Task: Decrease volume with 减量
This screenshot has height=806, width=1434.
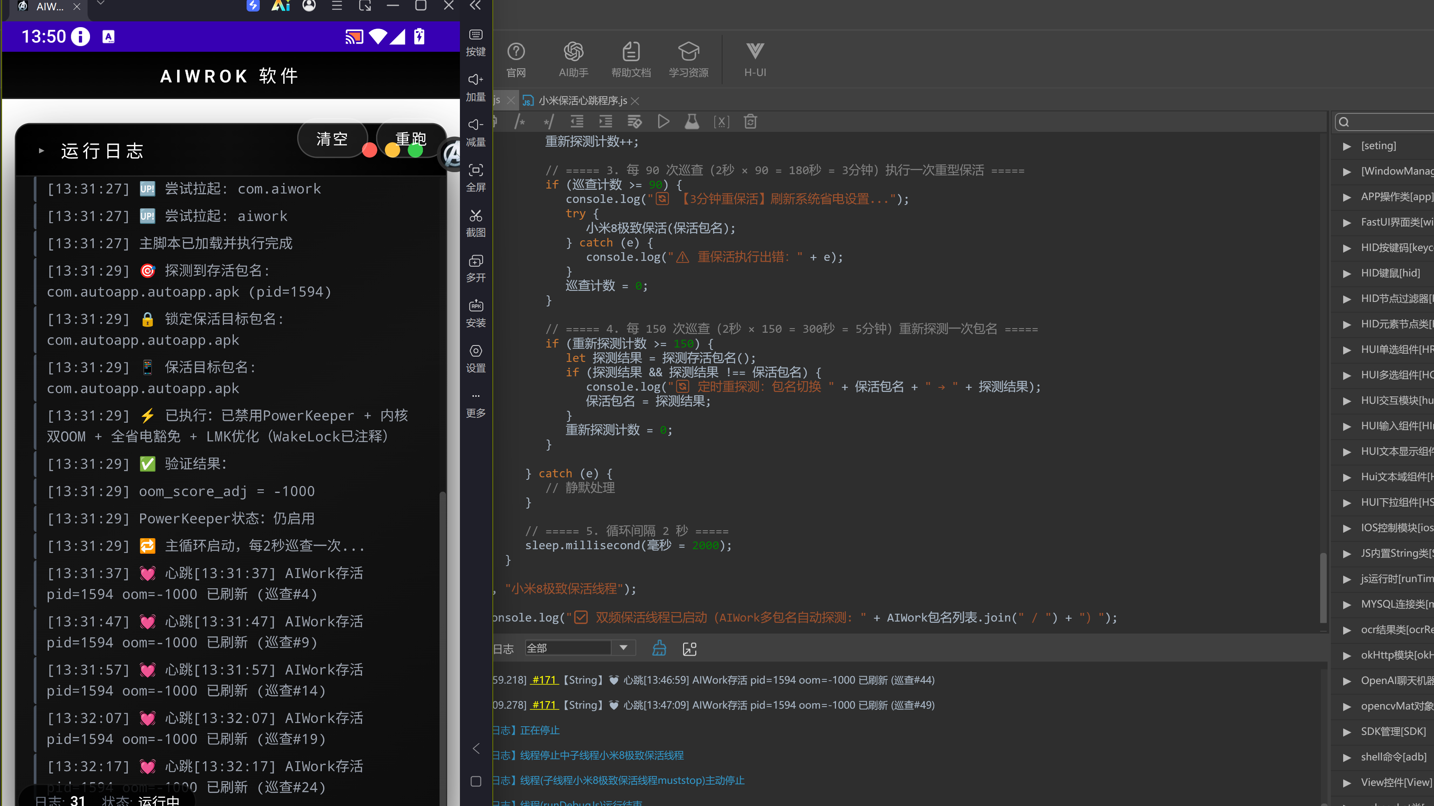Action: click(x=476, y=132)
